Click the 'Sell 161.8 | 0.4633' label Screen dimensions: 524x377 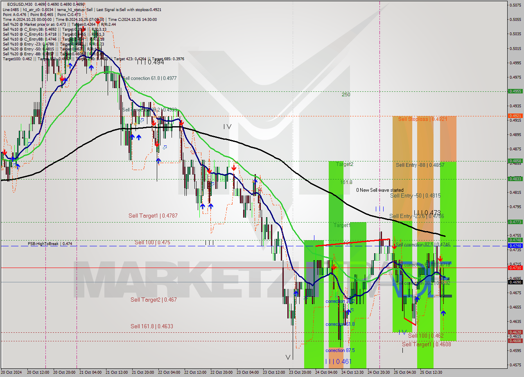pos(151,326)
